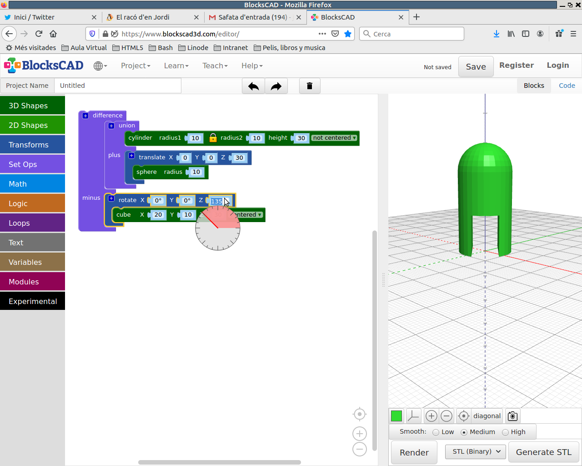Select Medium smoothness
Image resolution: width=582 pixels, height=466 pixels.
(x=464, y=432)
